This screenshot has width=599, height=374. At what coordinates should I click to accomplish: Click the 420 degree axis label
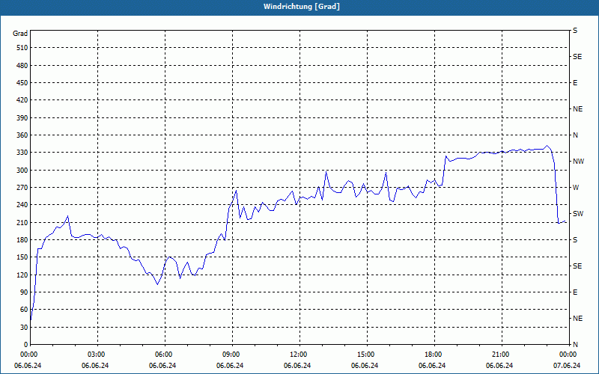(x=22, y=100)
